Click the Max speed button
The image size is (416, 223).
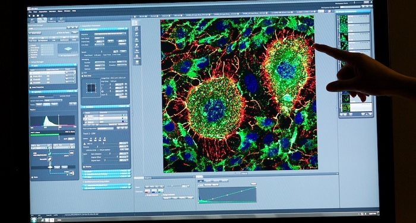pos(123,51)
